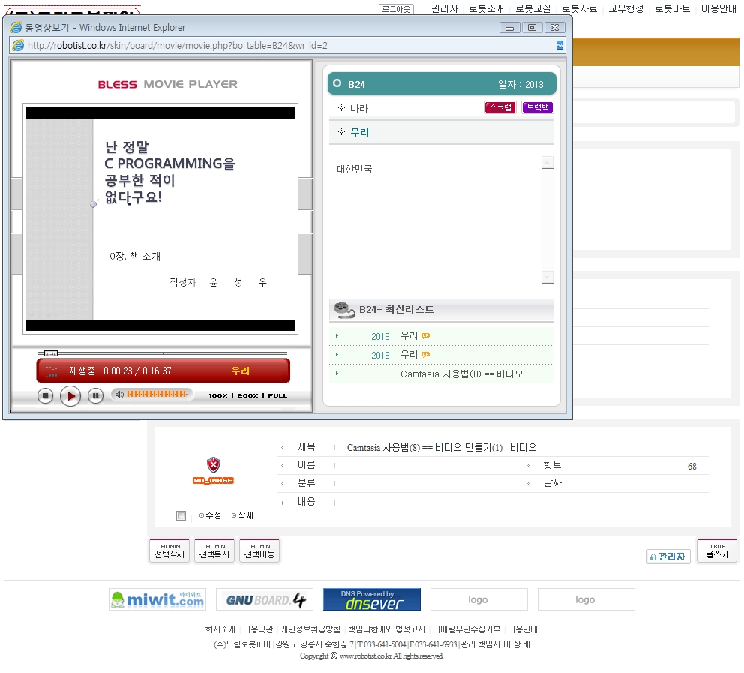The image size is (744, 673).
Task: Open Camtasia 사용법(8) entry in latest list
Action: tap(467, 374)
